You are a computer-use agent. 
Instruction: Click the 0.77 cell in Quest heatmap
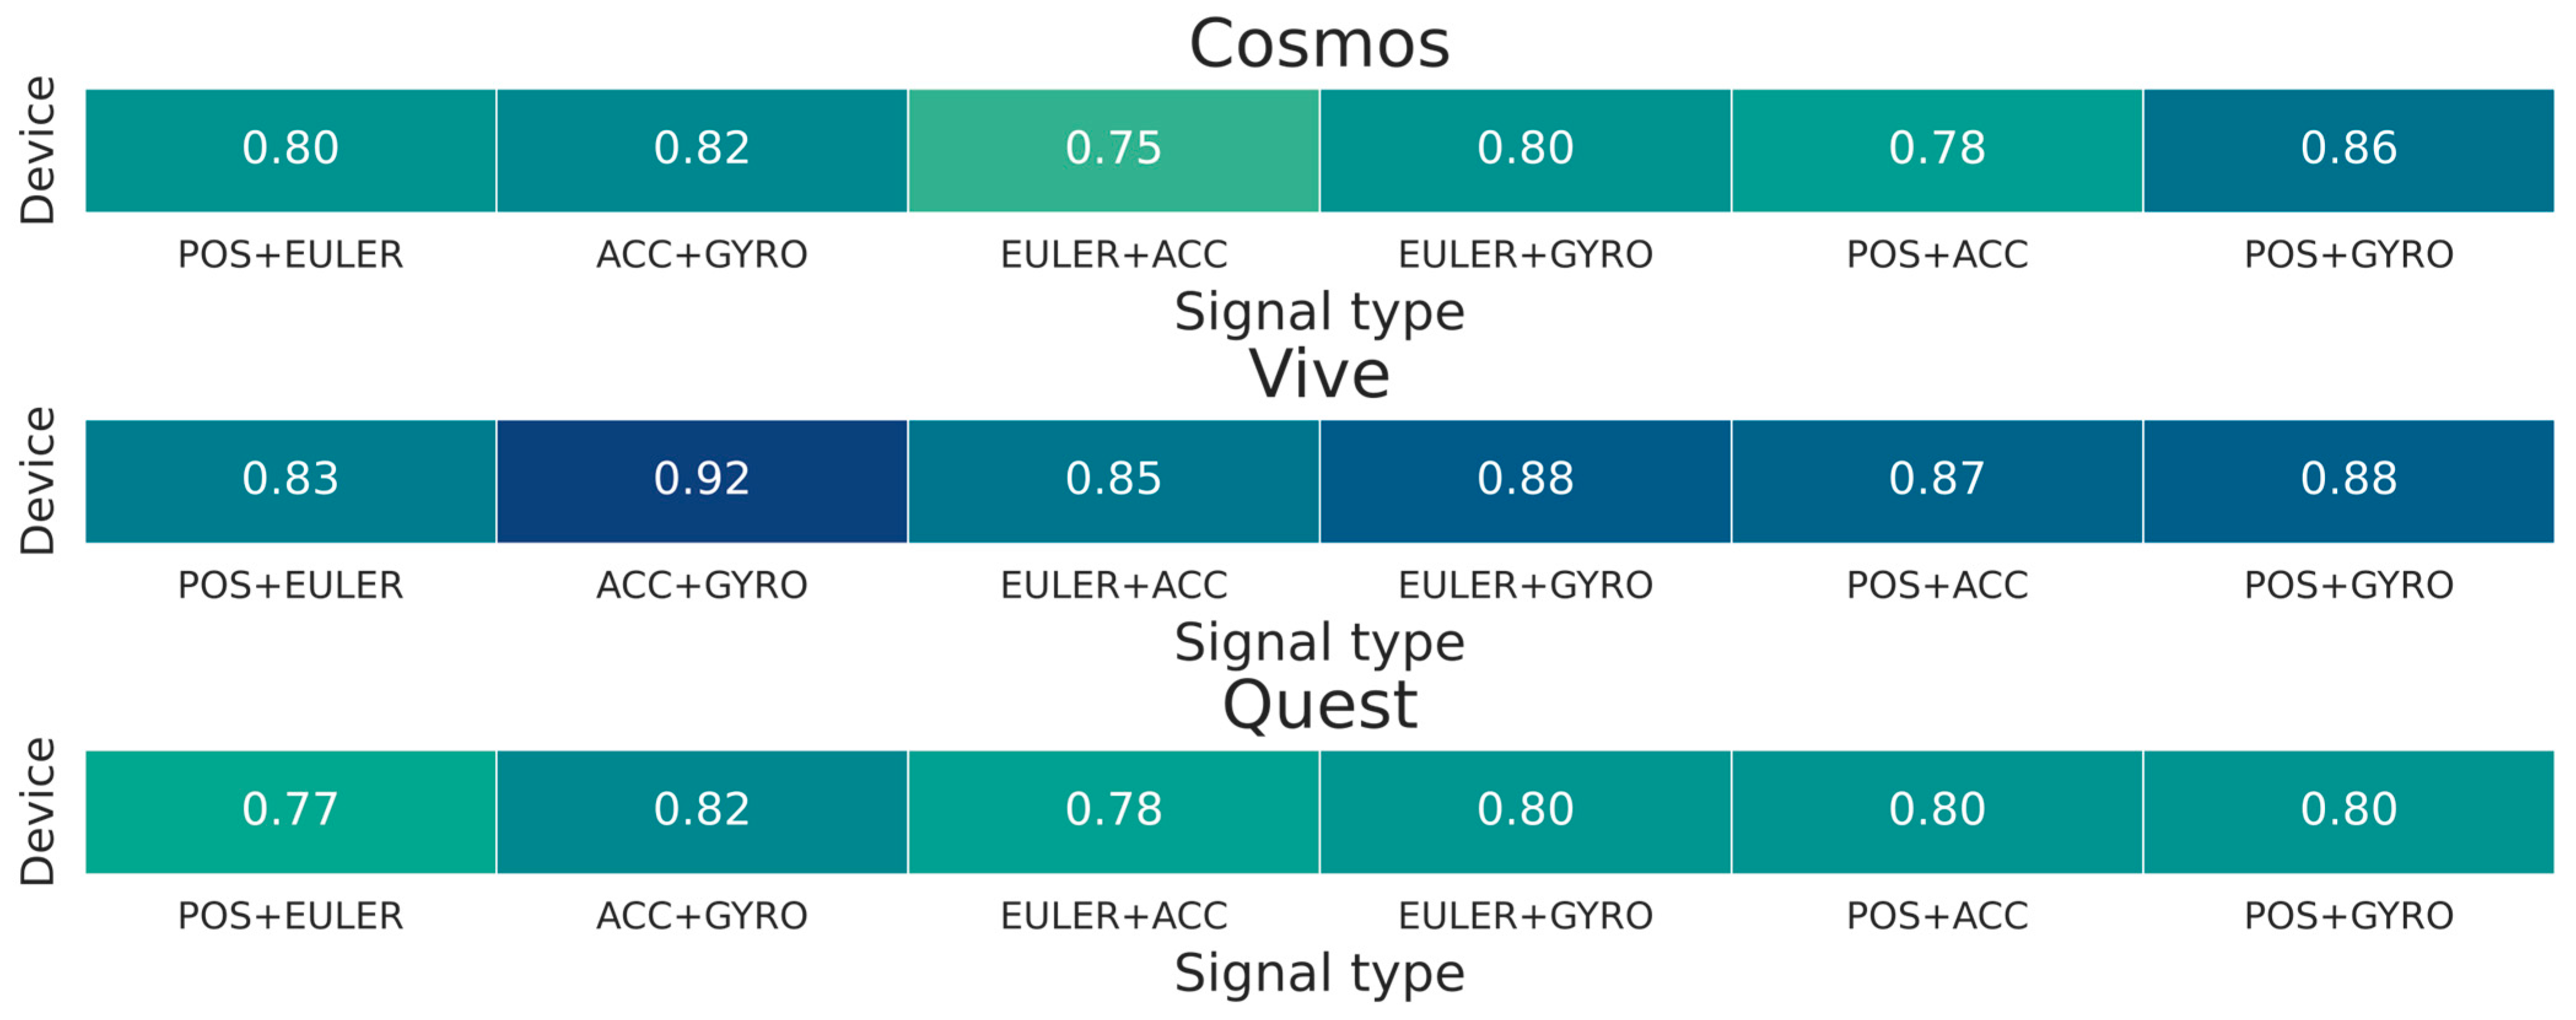(x=290, y=811)
